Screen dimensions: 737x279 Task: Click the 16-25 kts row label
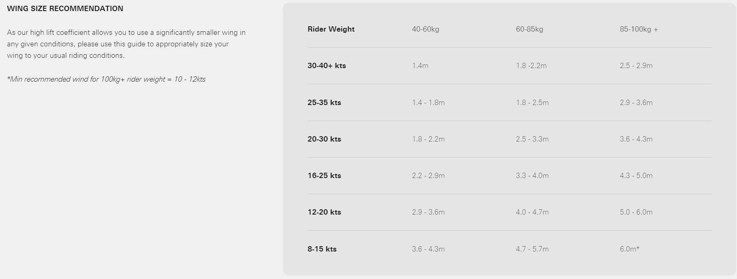point(324,176)
